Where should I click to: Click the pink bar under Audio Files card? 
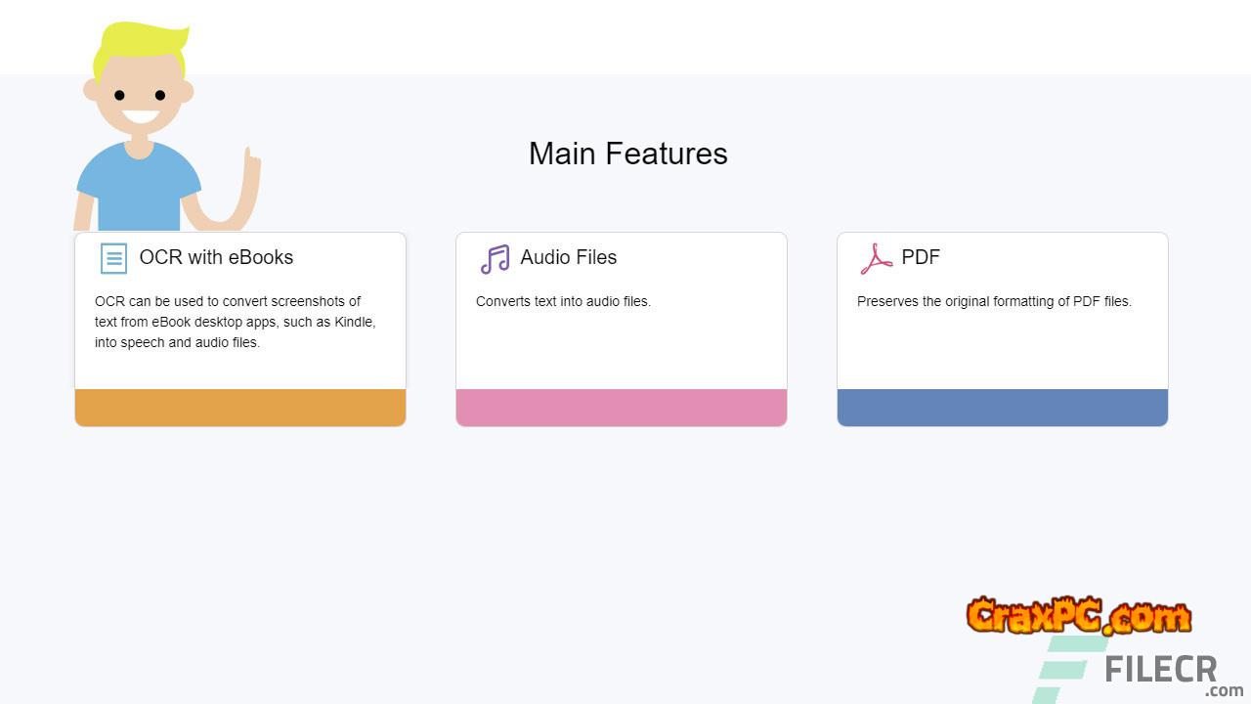(622, 408)
